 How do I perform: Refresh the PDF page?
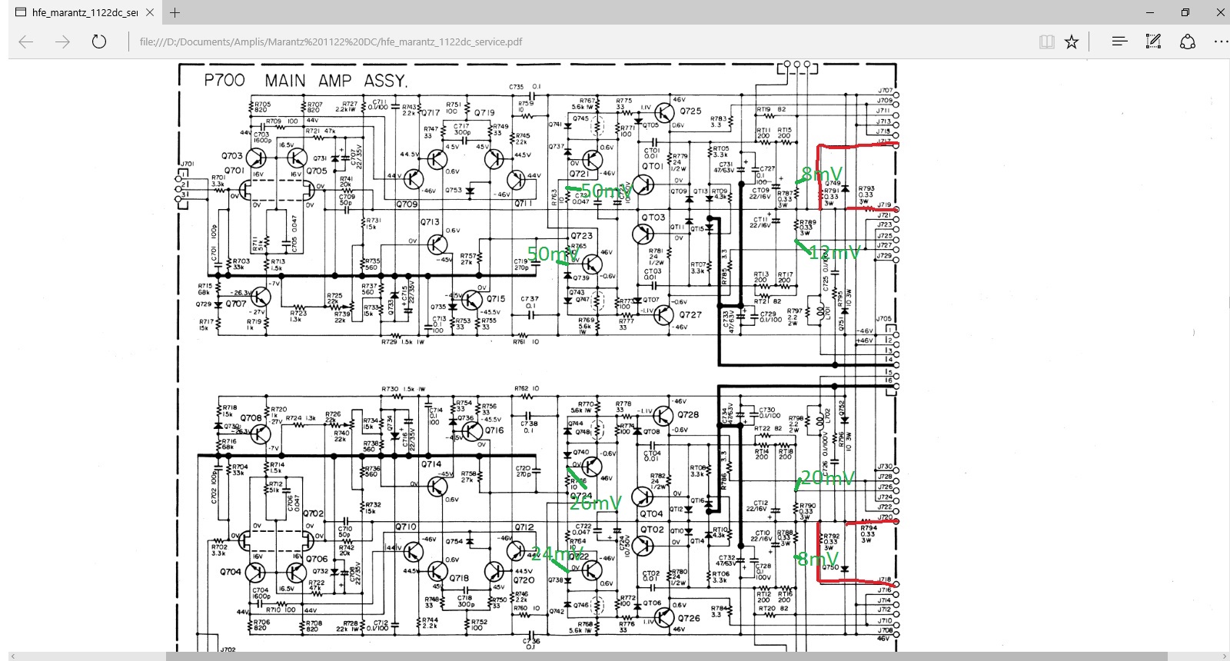99,42
